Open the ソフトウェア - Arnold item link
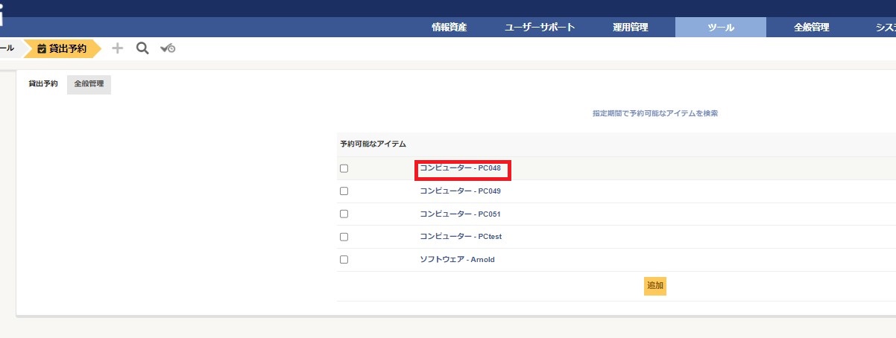This screenshot has width=896, height=338. (457, 260)
